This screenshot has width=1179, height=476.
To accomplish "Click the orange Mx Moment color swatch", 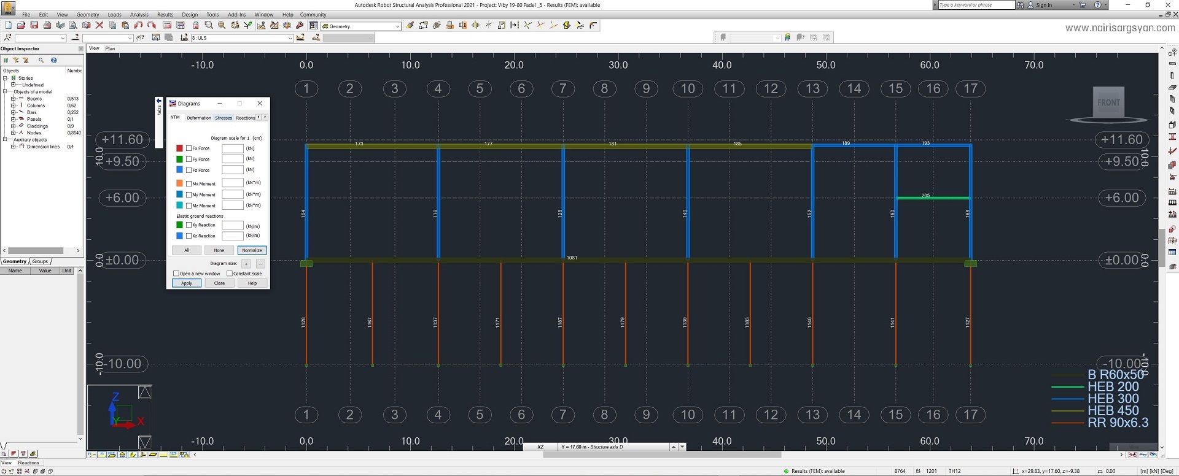I will (x=179, y=183).
